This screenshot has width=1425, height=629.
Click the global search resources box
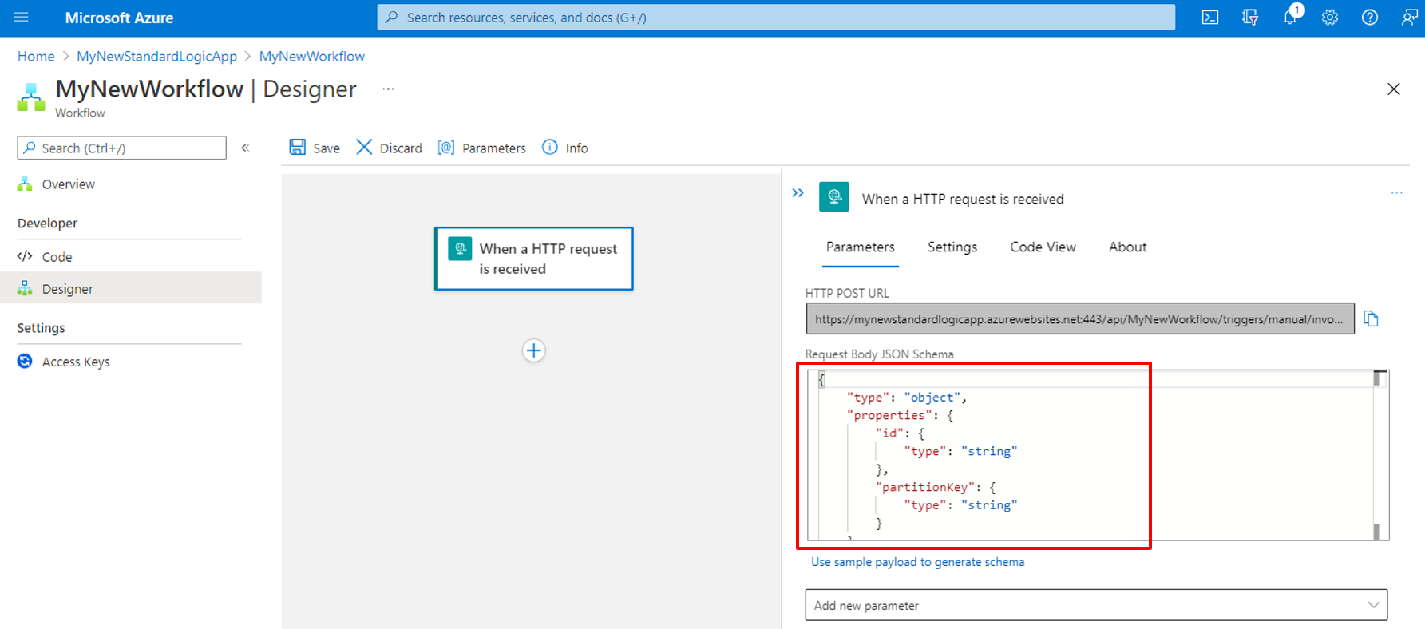point(776,18)
